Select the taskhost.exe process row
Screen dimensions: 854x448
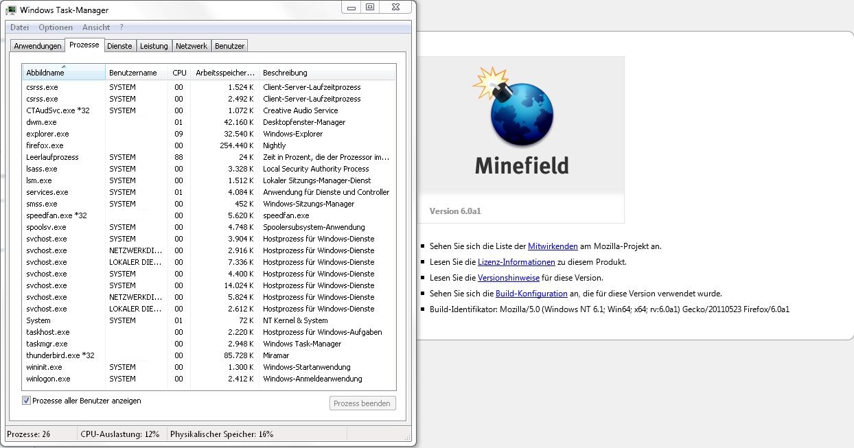[x=209, y=332]
